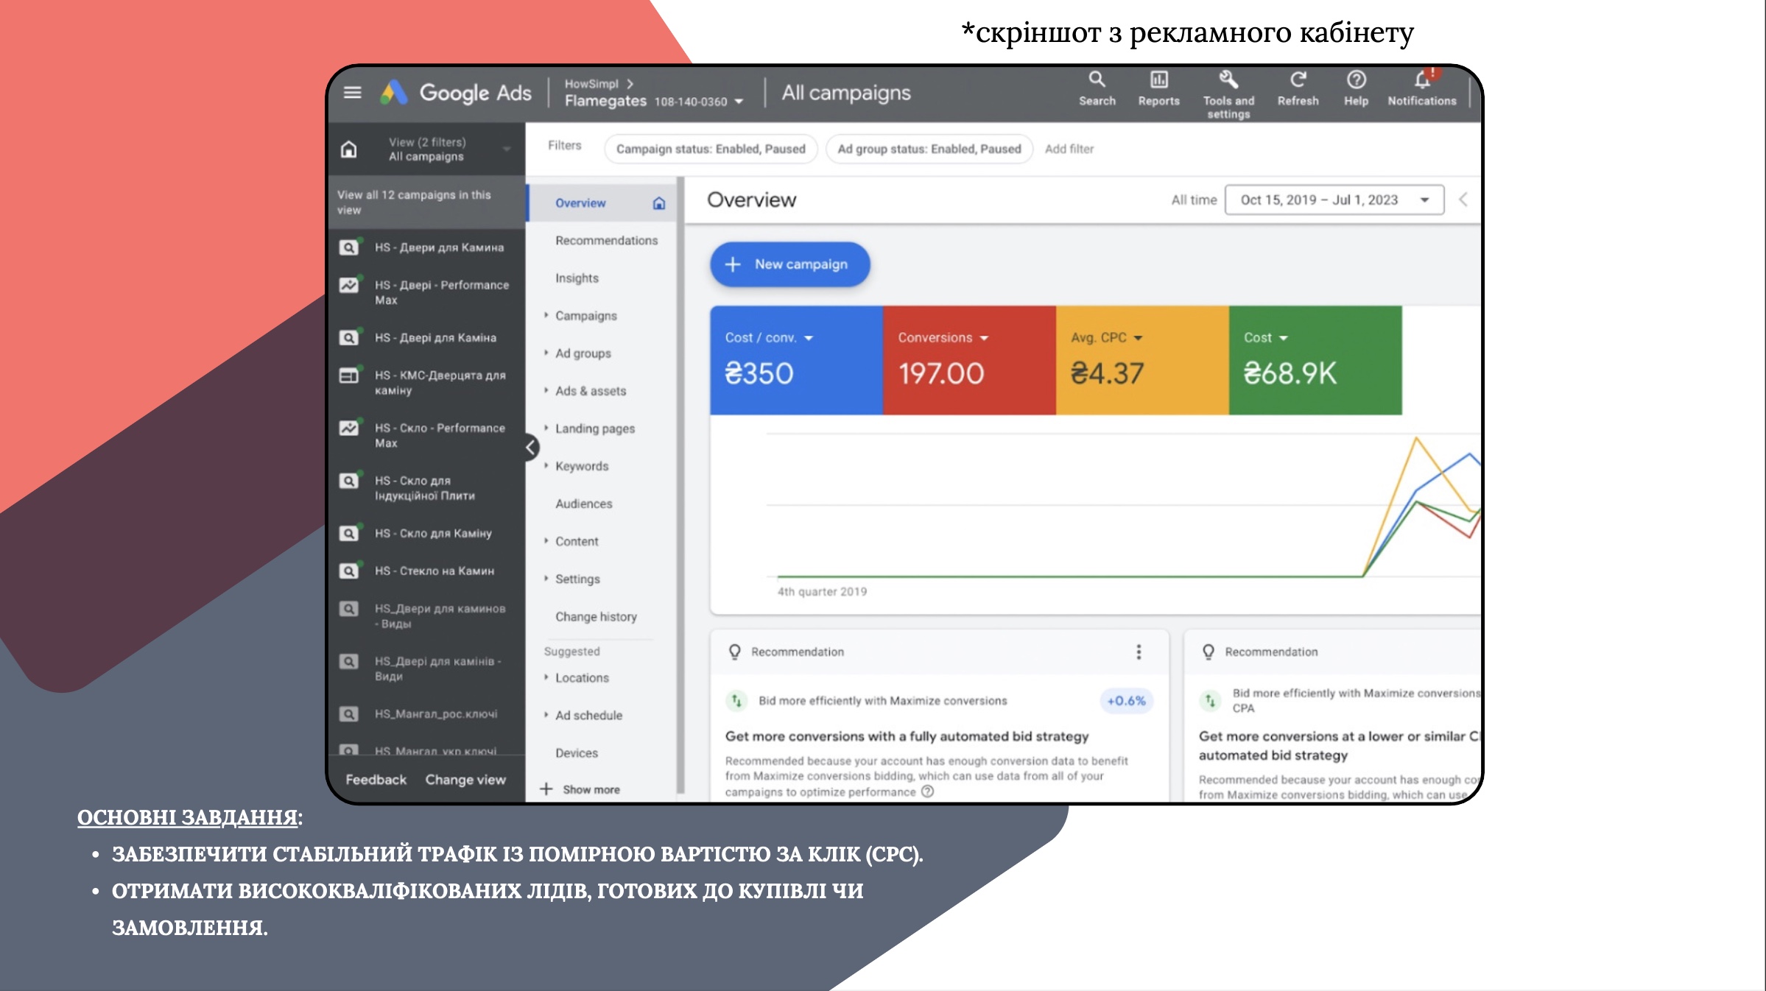Open options menu on first Recommendation card
The width and height of the screenshot is (1766, 991).
tap(1139, 652)
